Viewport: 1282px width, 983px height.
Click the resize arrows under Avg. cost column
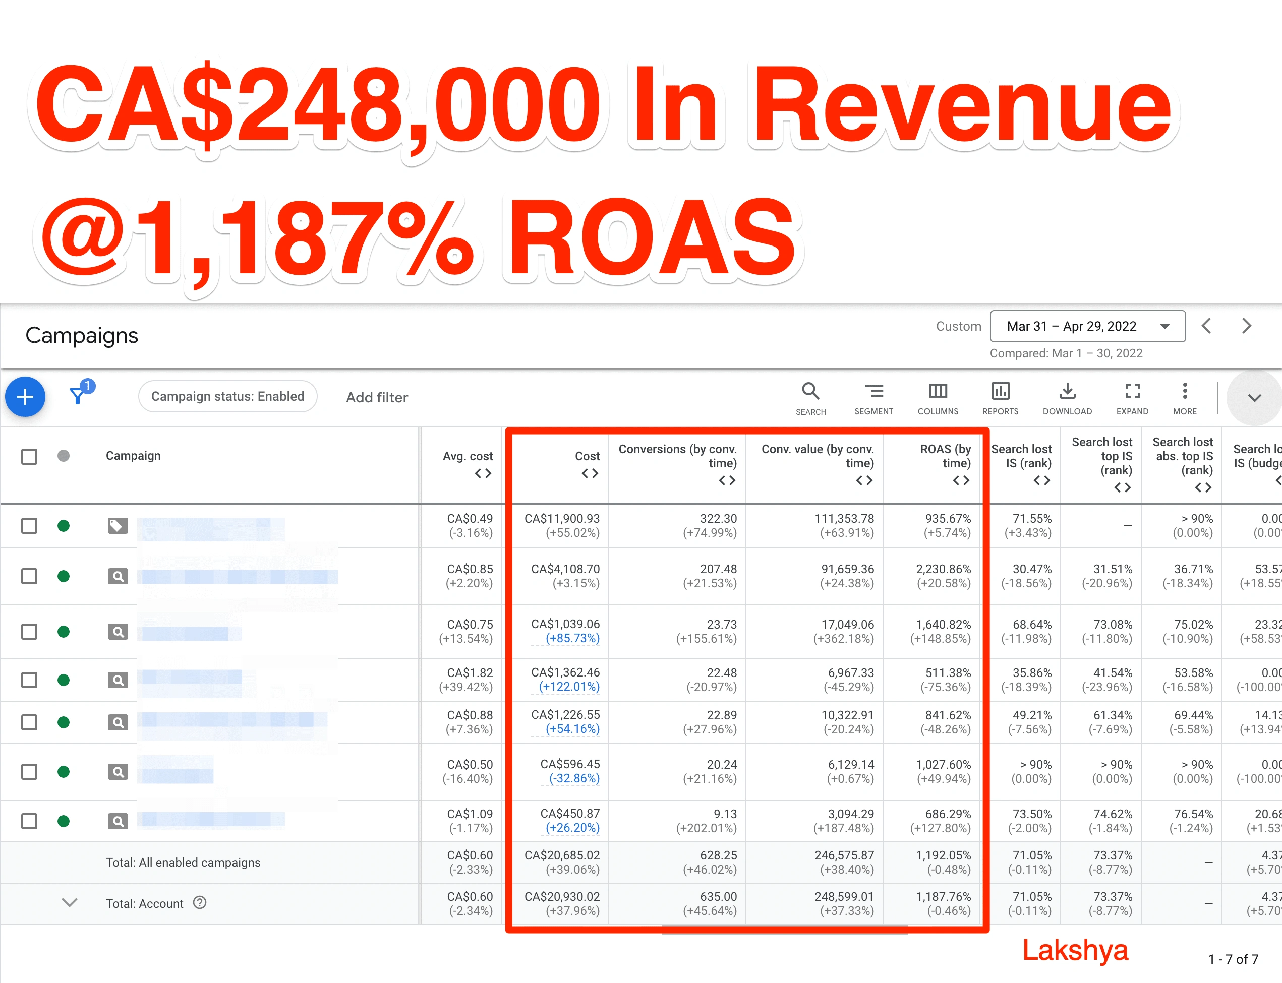[x=483, y=473]
